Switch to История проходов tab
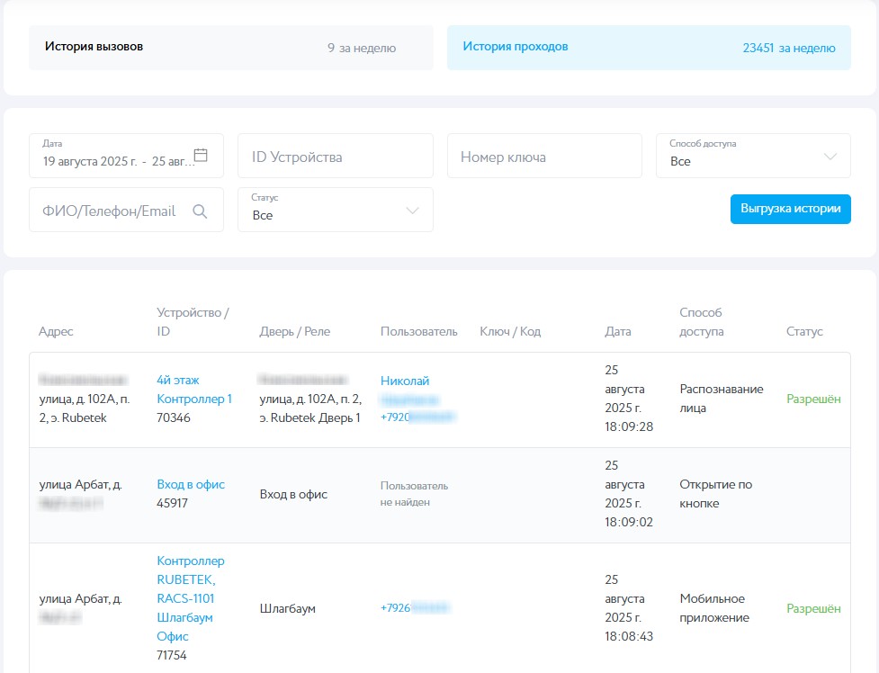The height and width of the screenshot is (673, 879). [648, 48]
